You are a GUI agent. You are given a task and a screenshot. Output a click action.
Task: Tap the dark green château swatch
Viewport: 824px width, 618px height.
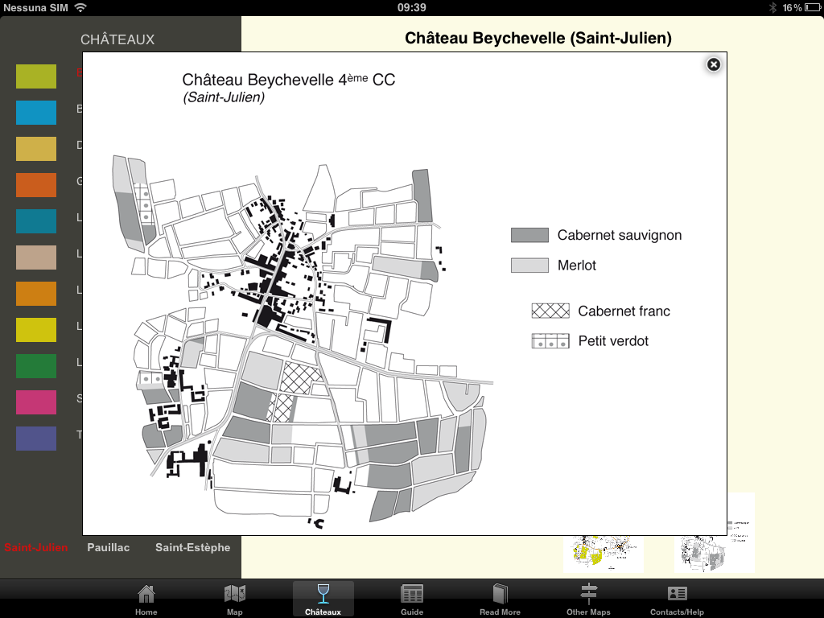(x=36, y=366)
